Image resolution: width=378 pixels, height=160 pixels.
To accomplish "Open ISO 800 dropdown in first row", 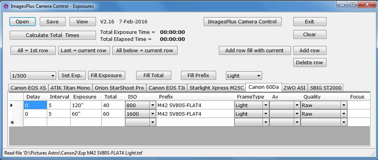I will click(x=152, y=105).
